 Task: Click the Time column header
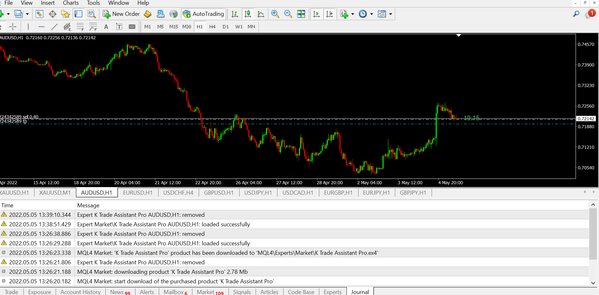37,205
